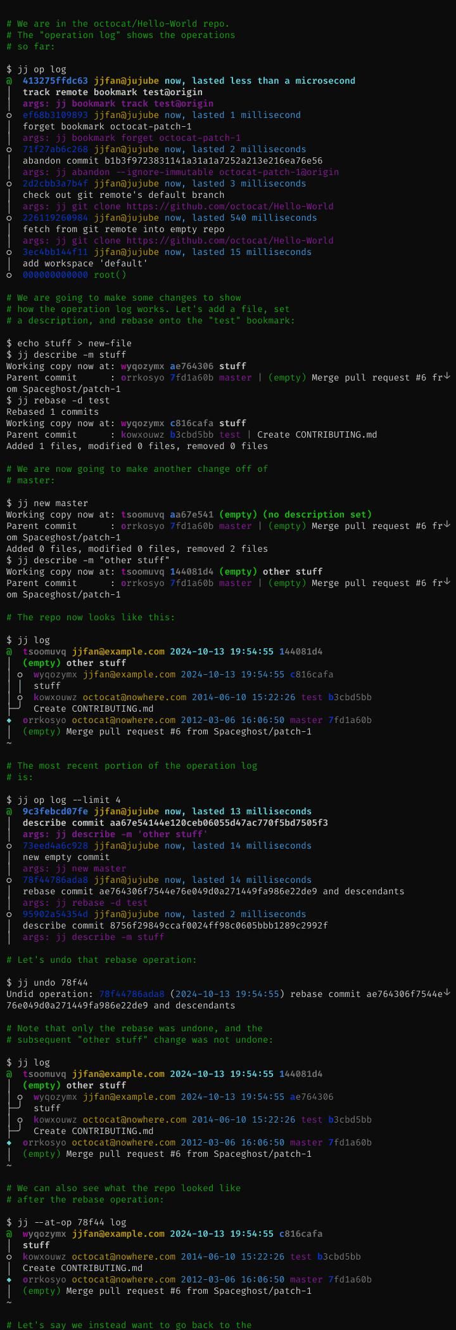Select the commit ID aa67e541
Screen dimensions: 456x1330
[191, 514]
